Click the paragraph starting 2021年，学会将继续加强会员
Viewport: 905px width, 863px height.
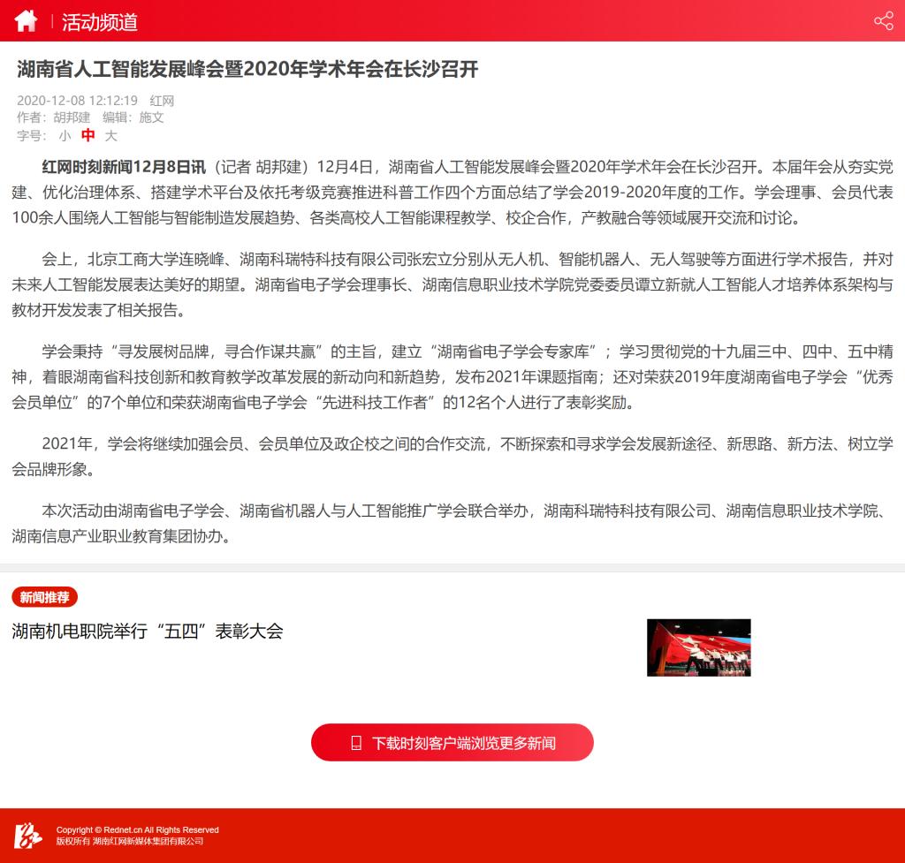click(x=452, y=457)
